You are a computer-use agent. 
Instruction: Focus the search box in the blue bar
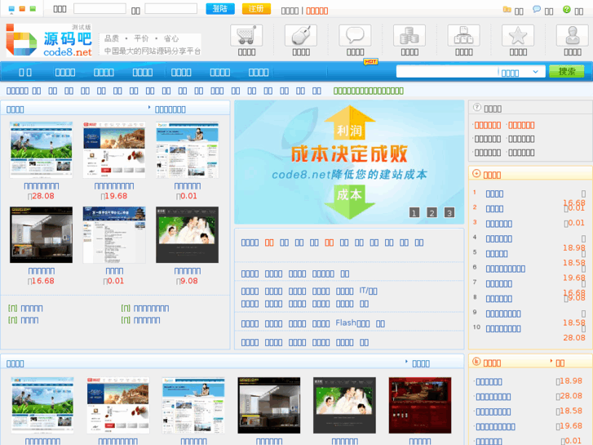(447, 71)
